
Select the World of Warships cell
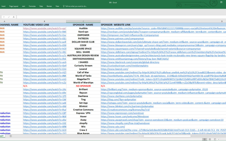(x=83, y=83)
